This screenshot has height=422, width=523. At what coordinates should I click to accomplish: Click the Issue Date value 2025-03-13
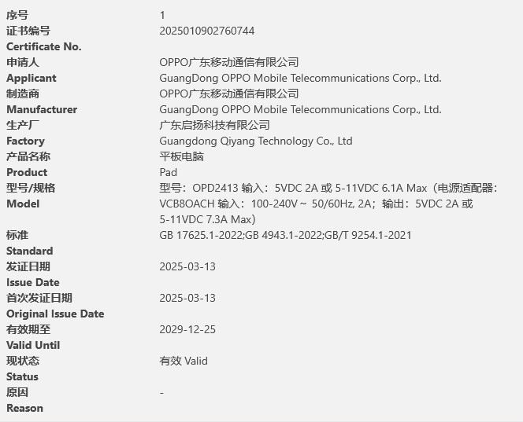coord(187,266)
